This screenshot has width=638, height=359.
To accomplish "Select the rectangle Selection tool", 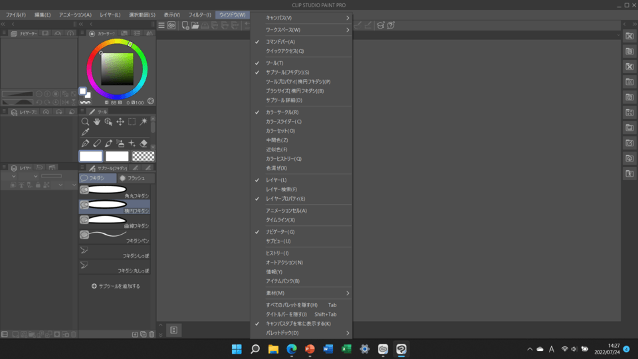I will (x=132, y=121).
